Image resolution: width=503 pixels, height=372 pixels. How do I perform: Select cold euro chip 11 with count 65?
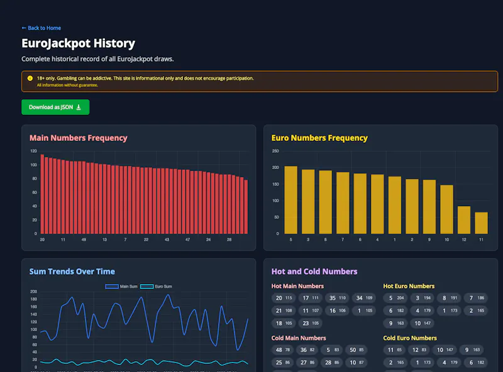point(394,350)
